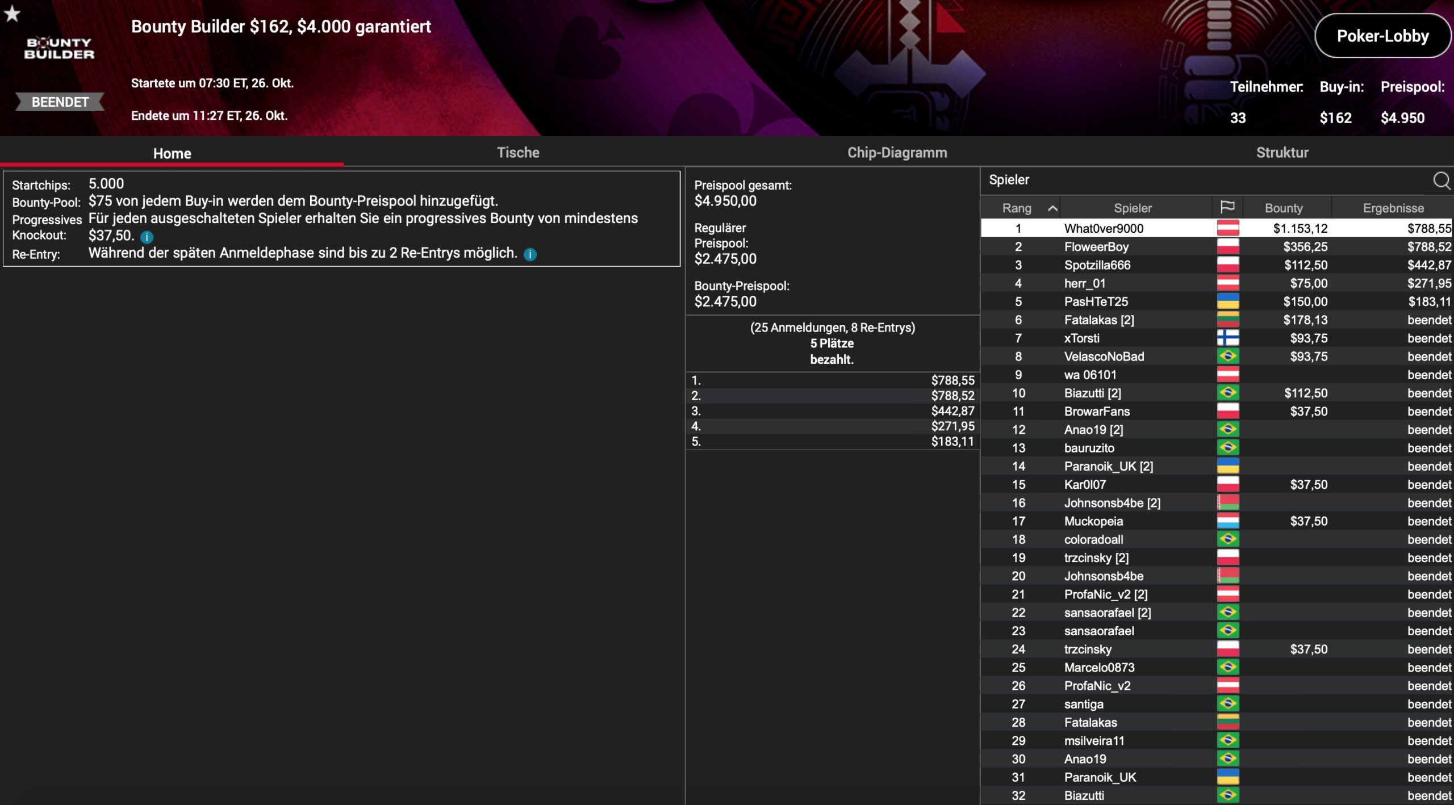The height and width of the screenshot is (805, 1454).
Task: Click the player search magnifier icon
Action: point(1441,181)
